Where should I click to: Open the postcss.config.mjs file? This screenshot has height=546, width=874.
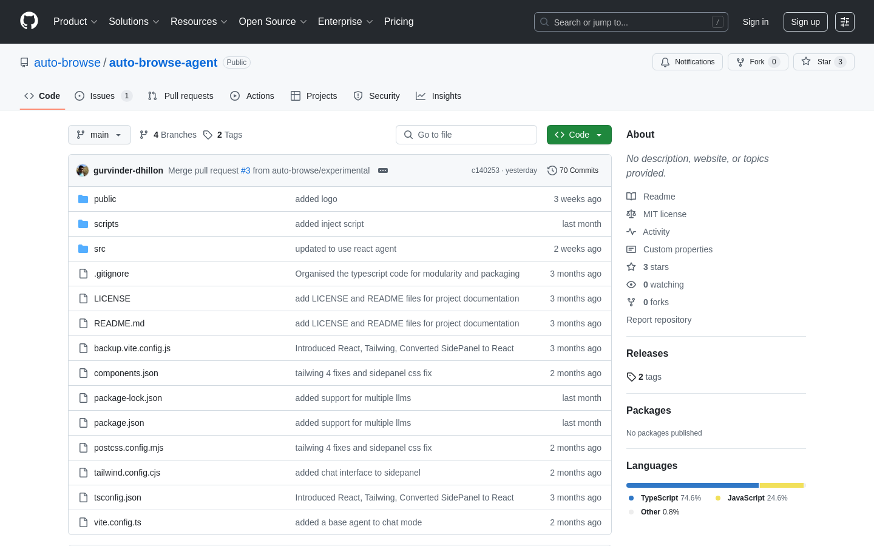tap(129, 448)
